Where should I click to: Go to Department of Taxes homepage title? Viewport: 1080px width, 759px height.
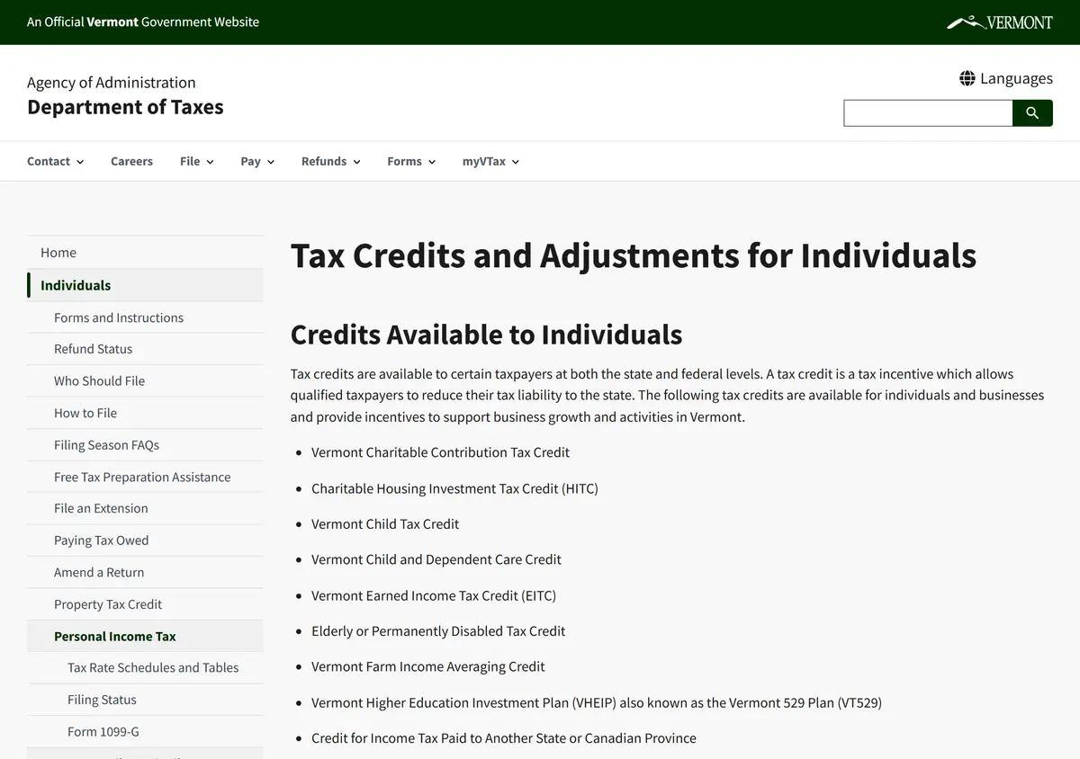[x=125, y=107]
